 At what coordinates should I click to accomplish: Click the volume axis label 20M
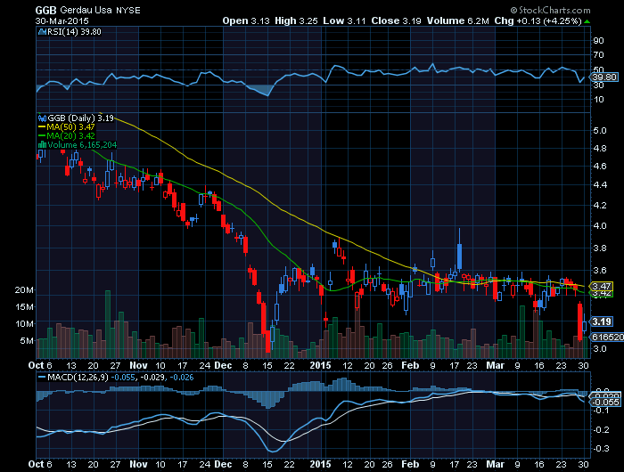coord(24,290)
